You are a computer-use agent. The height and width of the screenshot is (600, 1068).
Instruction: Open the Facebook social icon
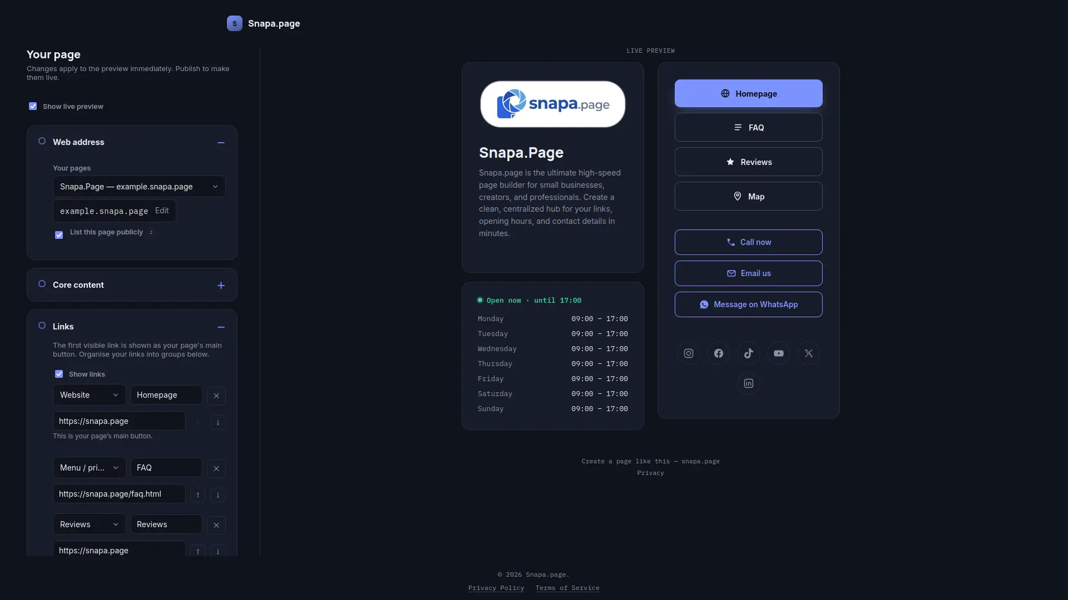coord(719,353)
